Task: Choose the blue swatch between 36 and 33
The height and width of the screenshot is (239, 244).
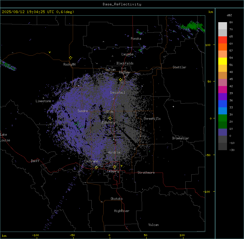Action: [222, 104]
